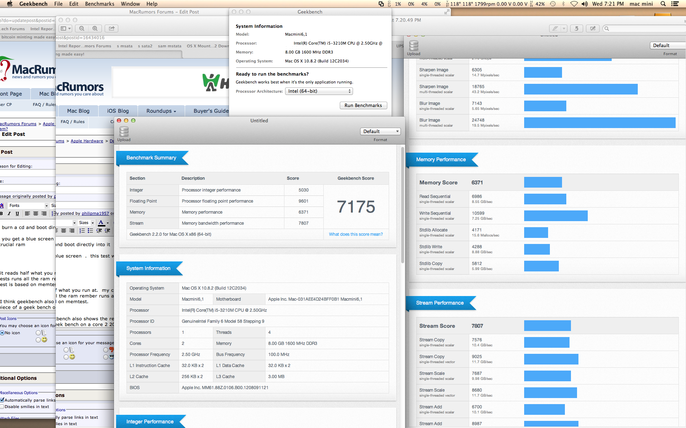Click zoom in magnifier in toolbar
Screen dimensions: 686x428
point(95,29)
